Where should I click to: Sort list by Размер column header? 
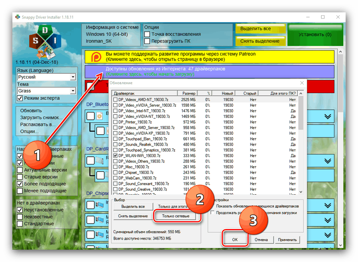point(187,93)
